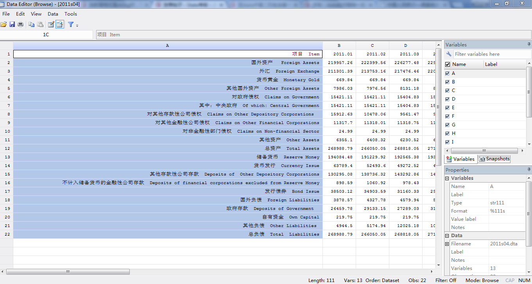This screenshot has width=532, height=284.
Task: Uncheck variable E in Variables list
Action: tap(448, 108)
